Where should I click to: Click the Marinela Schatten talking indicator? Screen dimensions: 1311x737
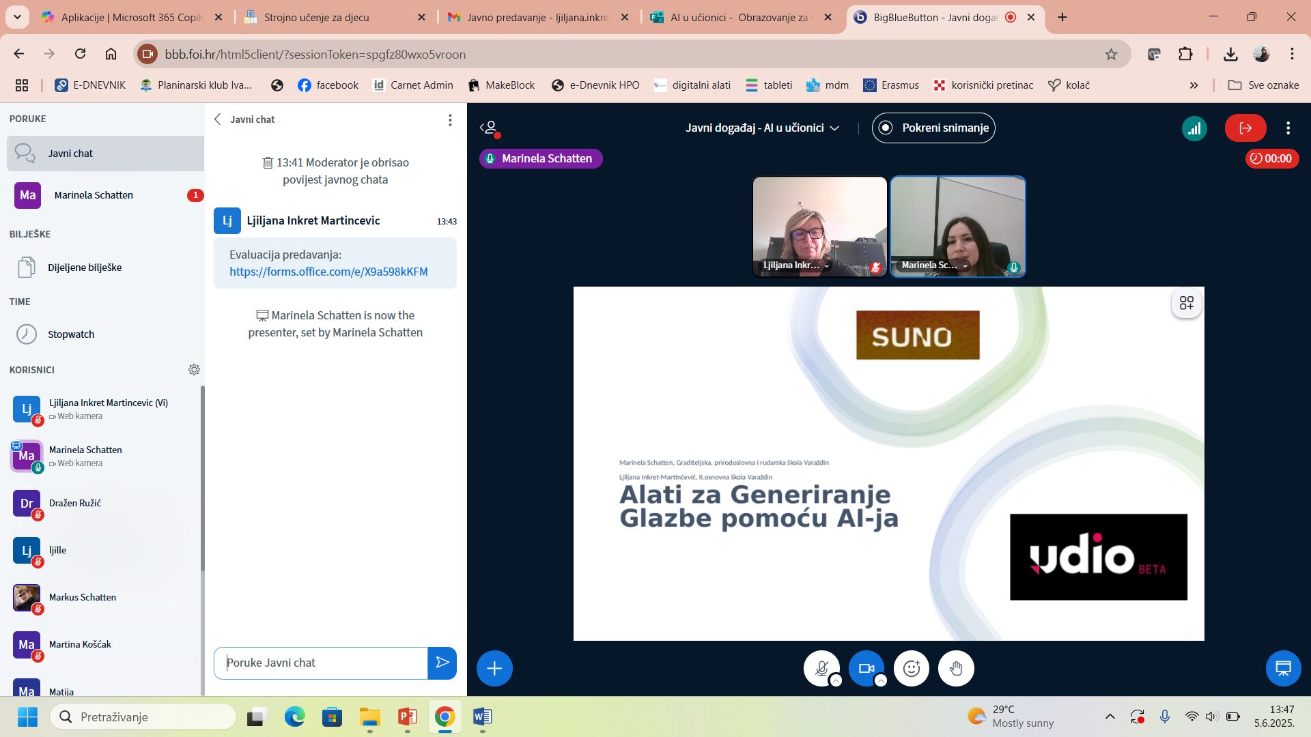point(541,158)
